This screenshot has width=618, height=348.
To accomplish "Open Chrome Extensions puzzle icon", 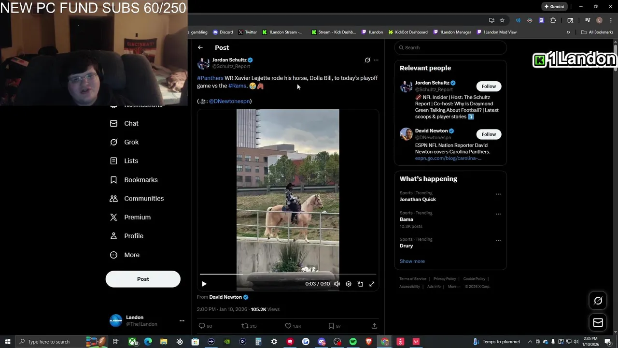I will [x=553, y=20].
